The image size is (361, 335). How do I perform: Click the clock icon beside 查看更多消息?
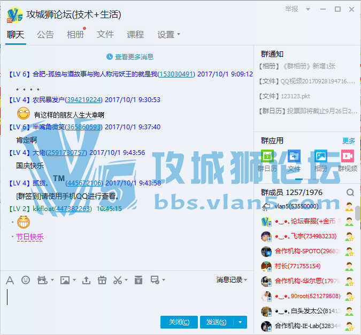110,57
